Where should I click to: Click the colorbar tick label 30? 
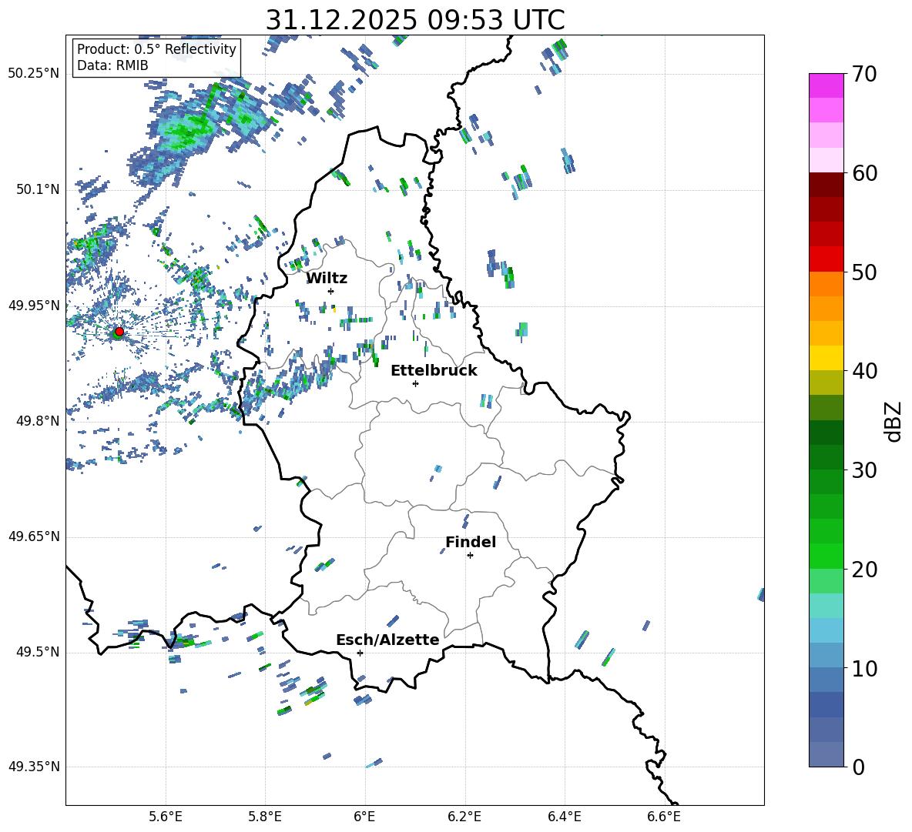864,470
